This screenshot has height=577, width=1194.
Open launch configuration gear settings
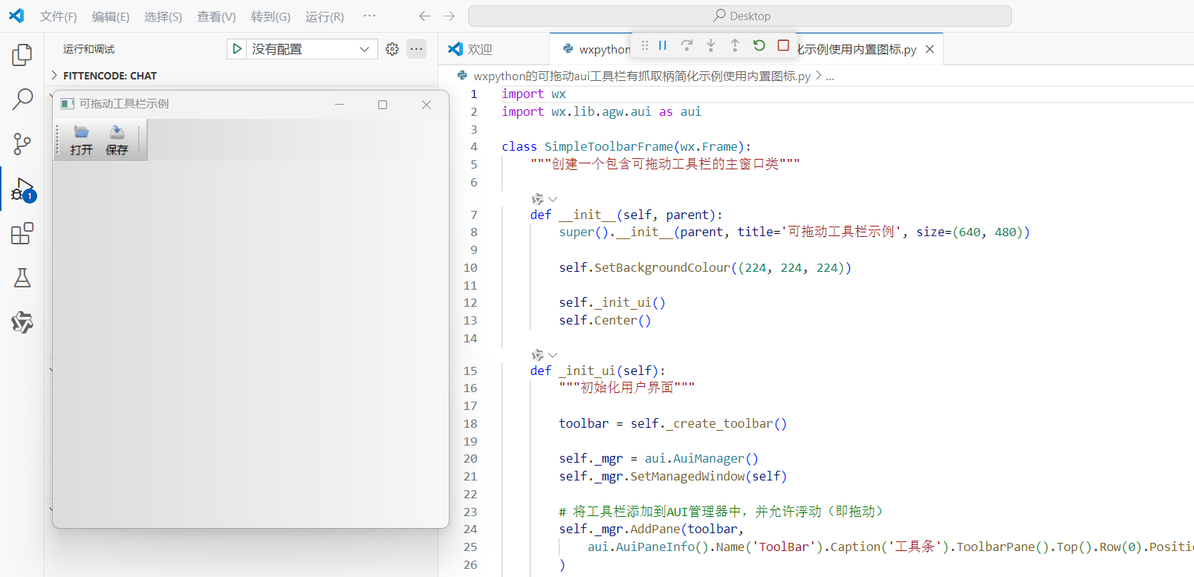392,49
